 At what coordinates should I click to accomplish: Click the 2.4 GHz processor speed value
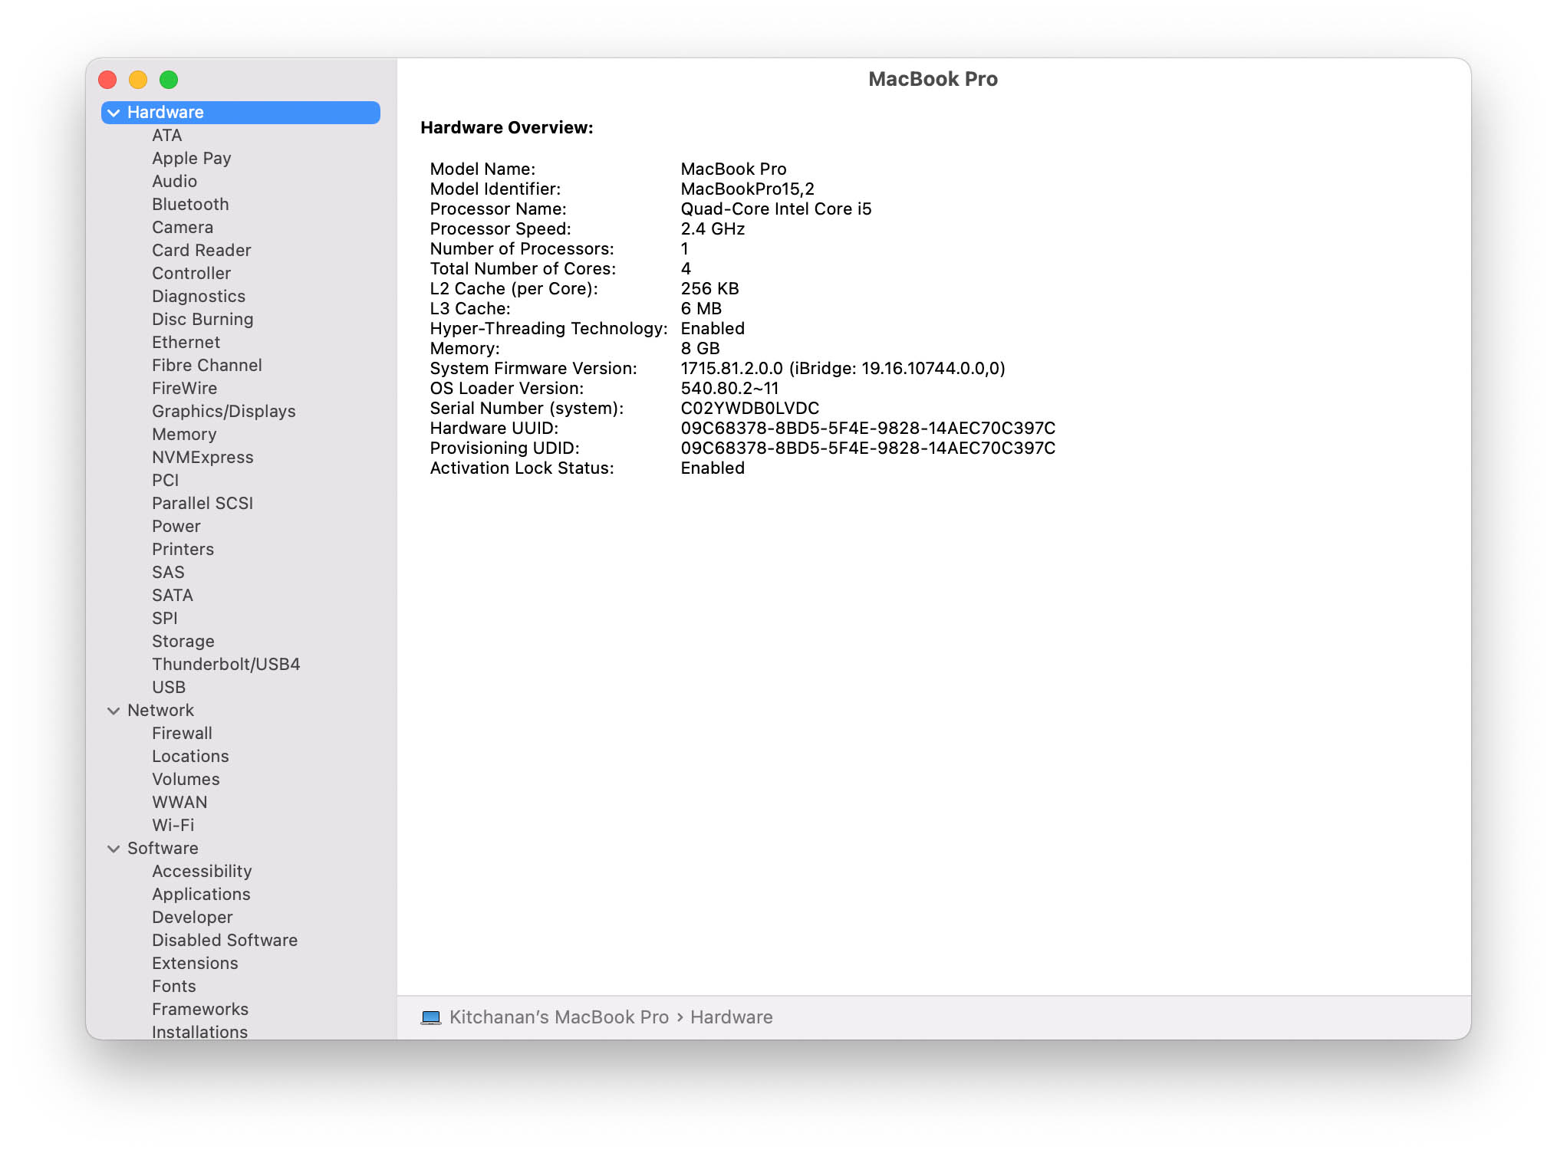coord(713,229)
